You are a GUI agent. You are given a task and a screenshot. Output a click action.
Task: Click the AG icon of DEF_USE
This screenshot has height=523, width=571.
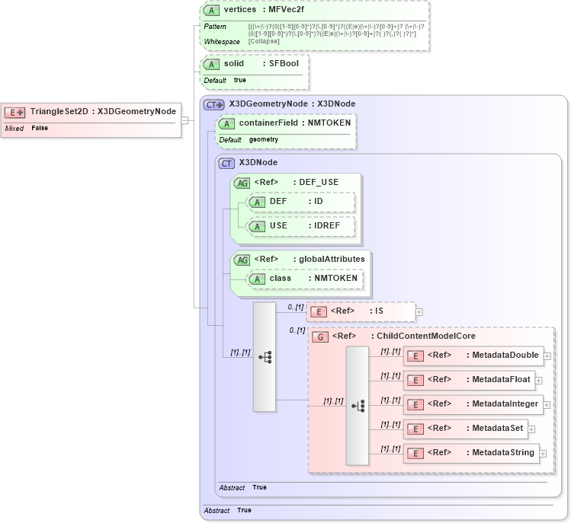242,183
